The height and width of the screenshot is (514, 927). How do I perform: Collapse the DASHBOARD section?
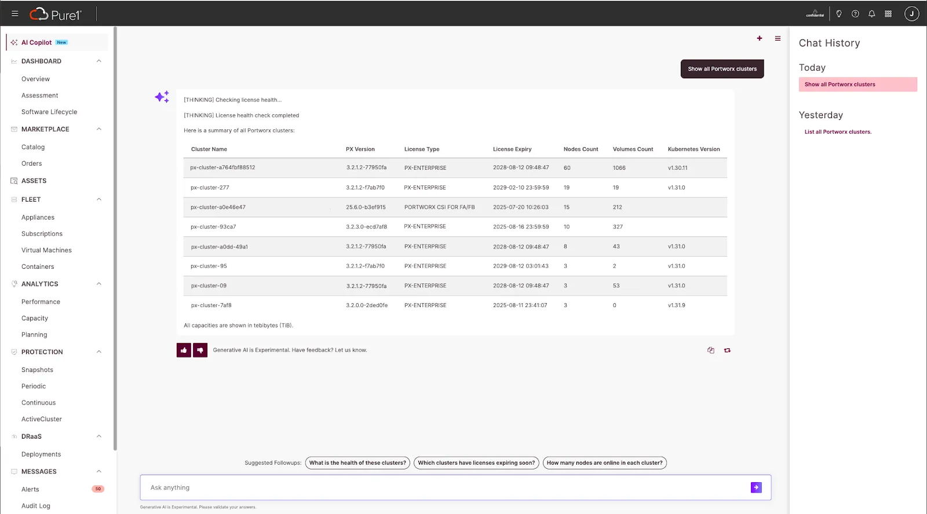point(98,61)
